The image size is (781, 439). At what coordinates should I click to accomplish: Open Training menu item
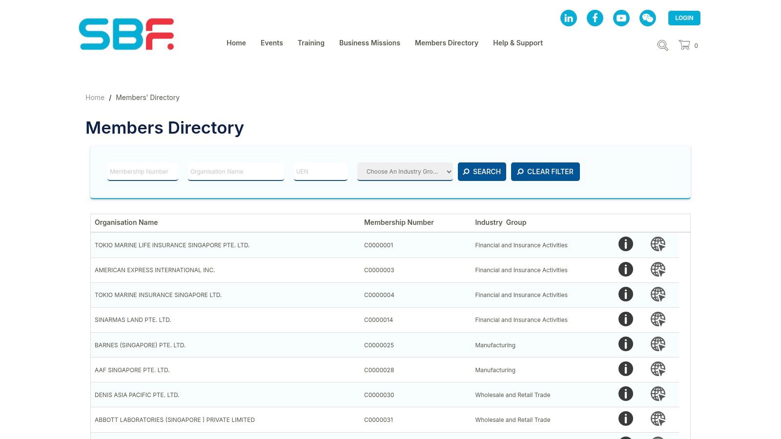click(311, 43)
